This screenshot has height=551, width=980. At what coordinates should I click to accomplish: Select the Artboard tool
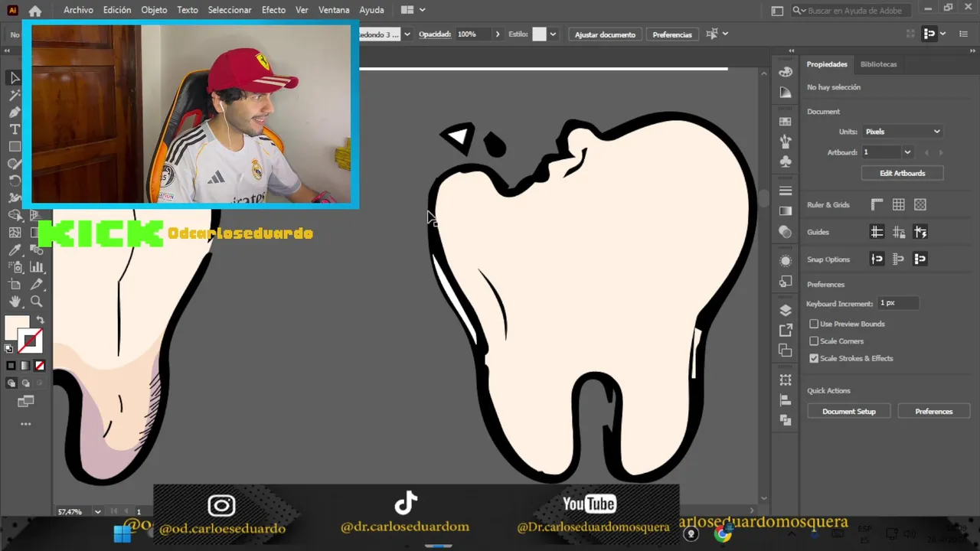[x=15, y=284]
